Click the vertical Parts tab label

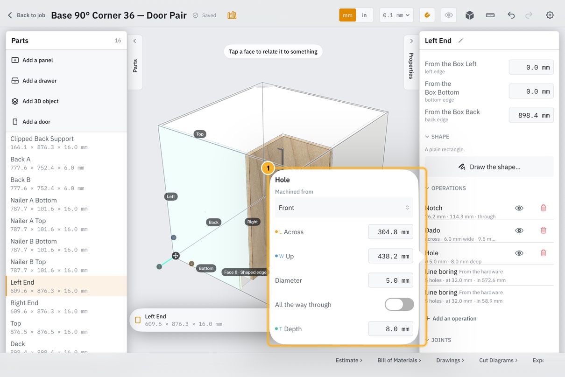tap(135, 66)
